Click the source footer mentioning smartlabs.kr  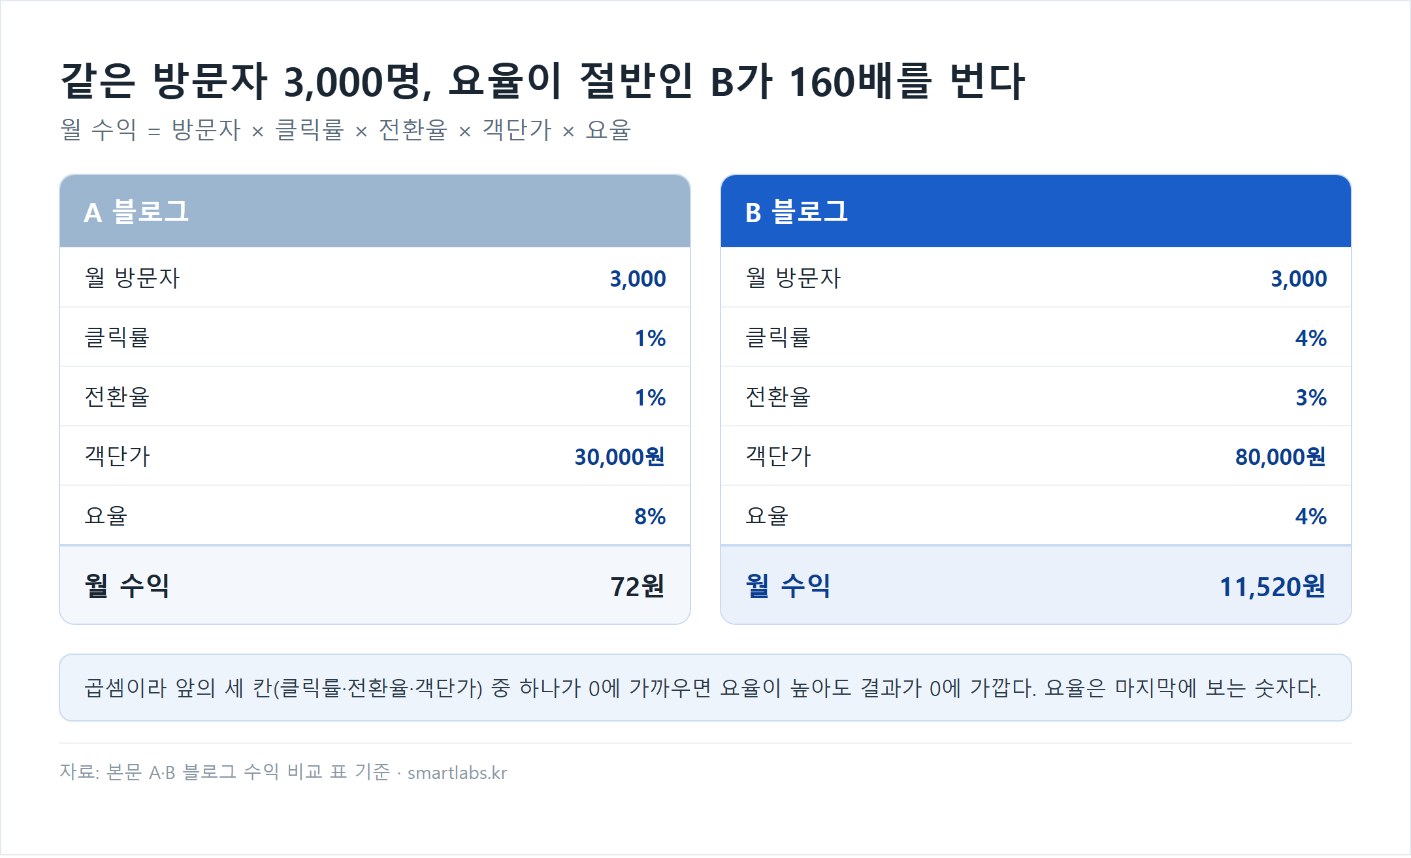(x=284, y=772)
